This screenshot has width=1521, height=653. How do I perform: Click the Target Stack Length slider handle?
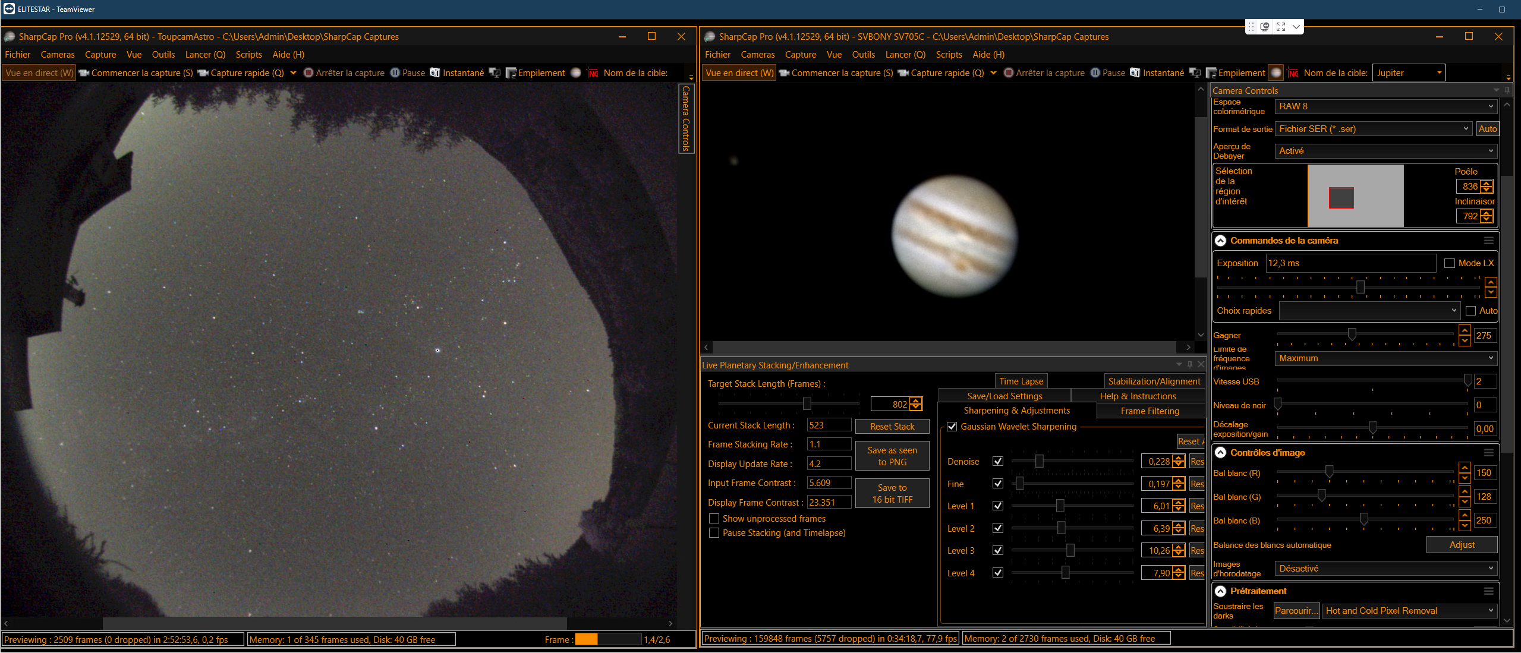[807, 404]
